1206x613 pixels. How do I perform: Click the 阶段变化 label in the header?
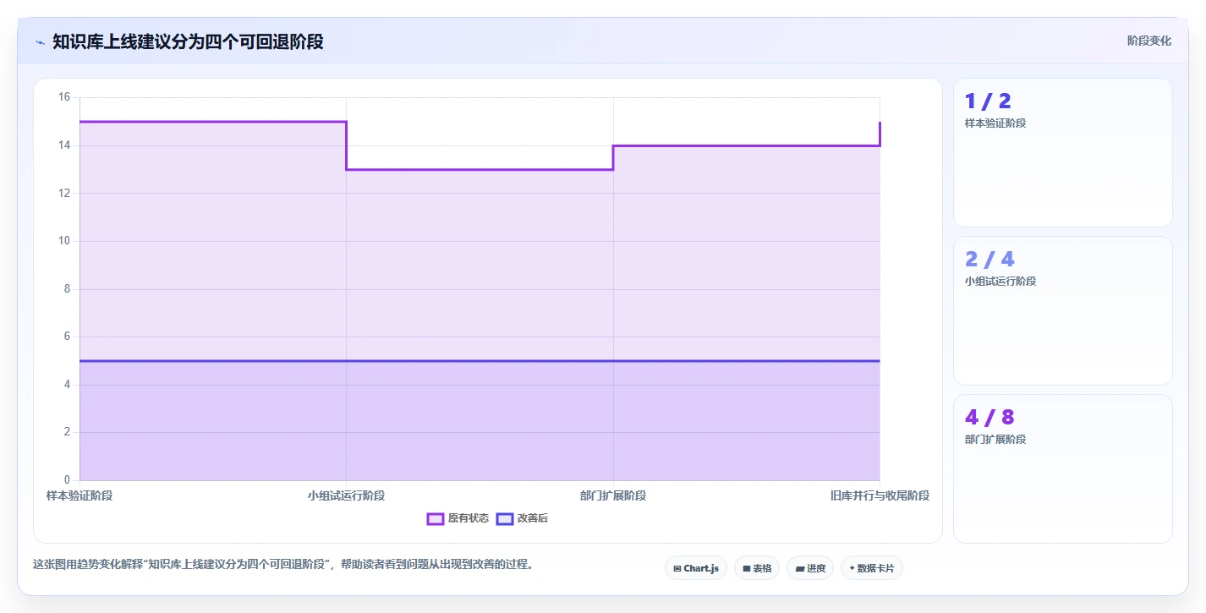click(x=1149, y=41)
